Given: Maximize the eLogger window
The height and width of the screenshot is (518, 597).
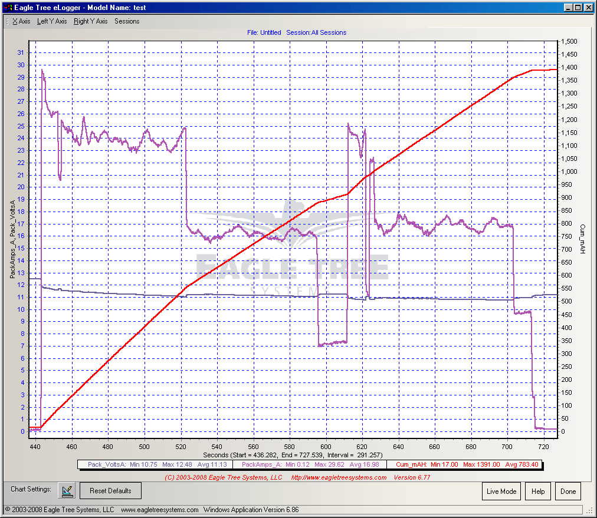Looking at the screenshot, I should click(x=578, y=8).
